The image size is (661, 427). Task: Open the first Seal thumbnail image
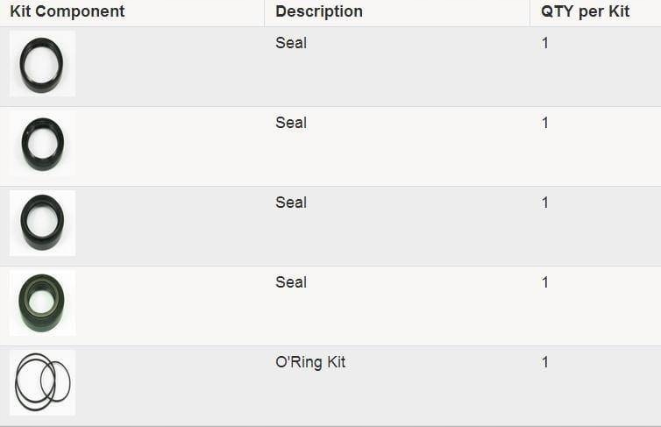click(43, 64)
